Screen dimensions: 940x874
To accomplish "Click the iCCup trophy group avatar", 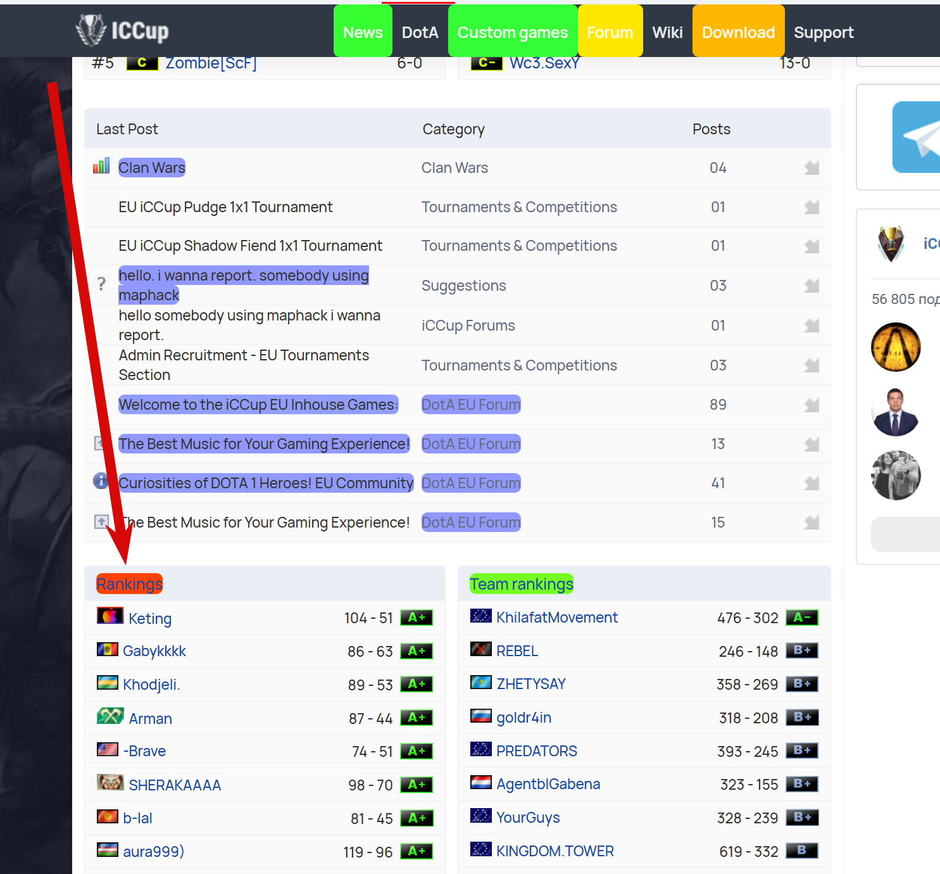I will pyautogui.click(x=891, y=244).
